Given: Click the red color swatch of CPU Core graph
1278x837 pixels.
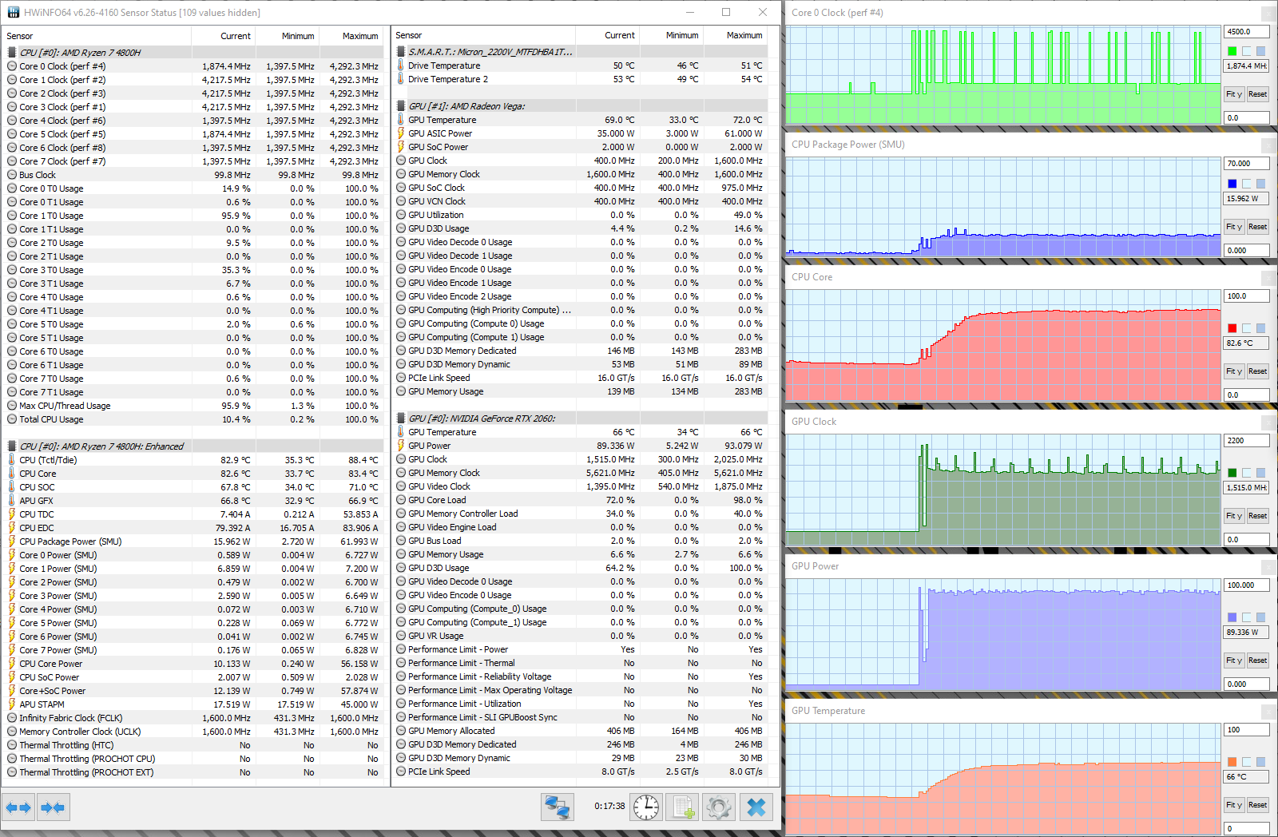Looking at the screenshot, I should [x=1232, y=328].
